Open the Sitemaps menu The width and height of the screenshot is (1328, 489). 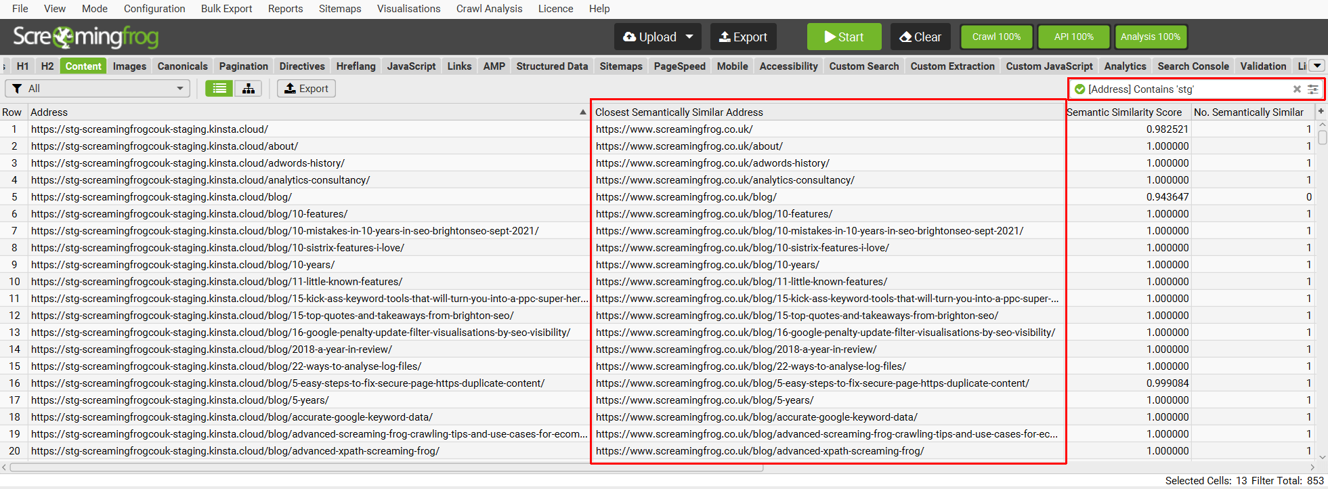(x=340, y=9)
